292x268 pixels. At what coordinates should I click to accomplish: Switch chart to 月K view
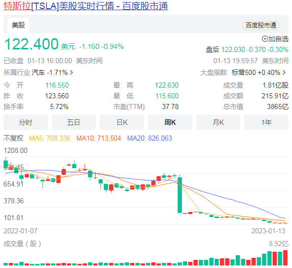[x=218, y=122]
